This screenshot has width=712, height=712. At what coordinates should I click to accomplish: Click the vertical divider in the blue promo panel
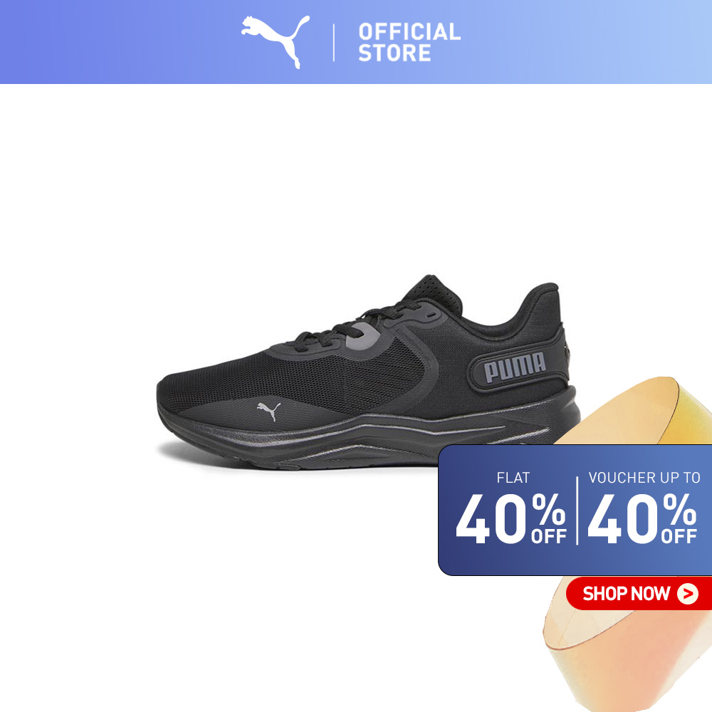577,511
